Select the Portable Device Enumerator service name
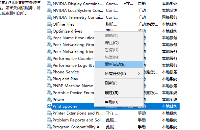The height and width of the screenshot is (130, 200). [73, 93]
